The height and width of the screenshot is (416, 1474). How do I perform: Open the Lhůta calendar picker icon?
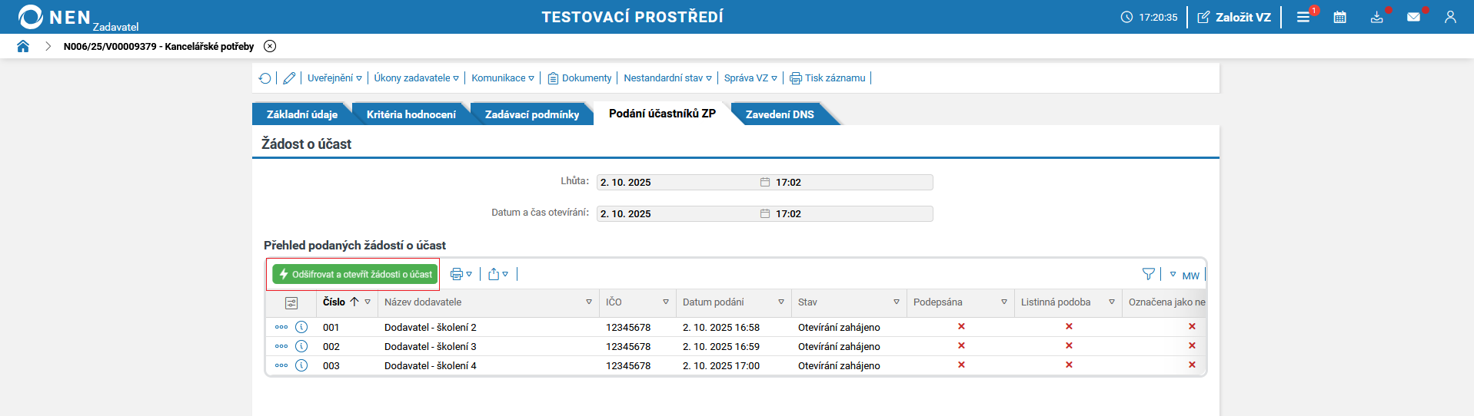[765, 183]
